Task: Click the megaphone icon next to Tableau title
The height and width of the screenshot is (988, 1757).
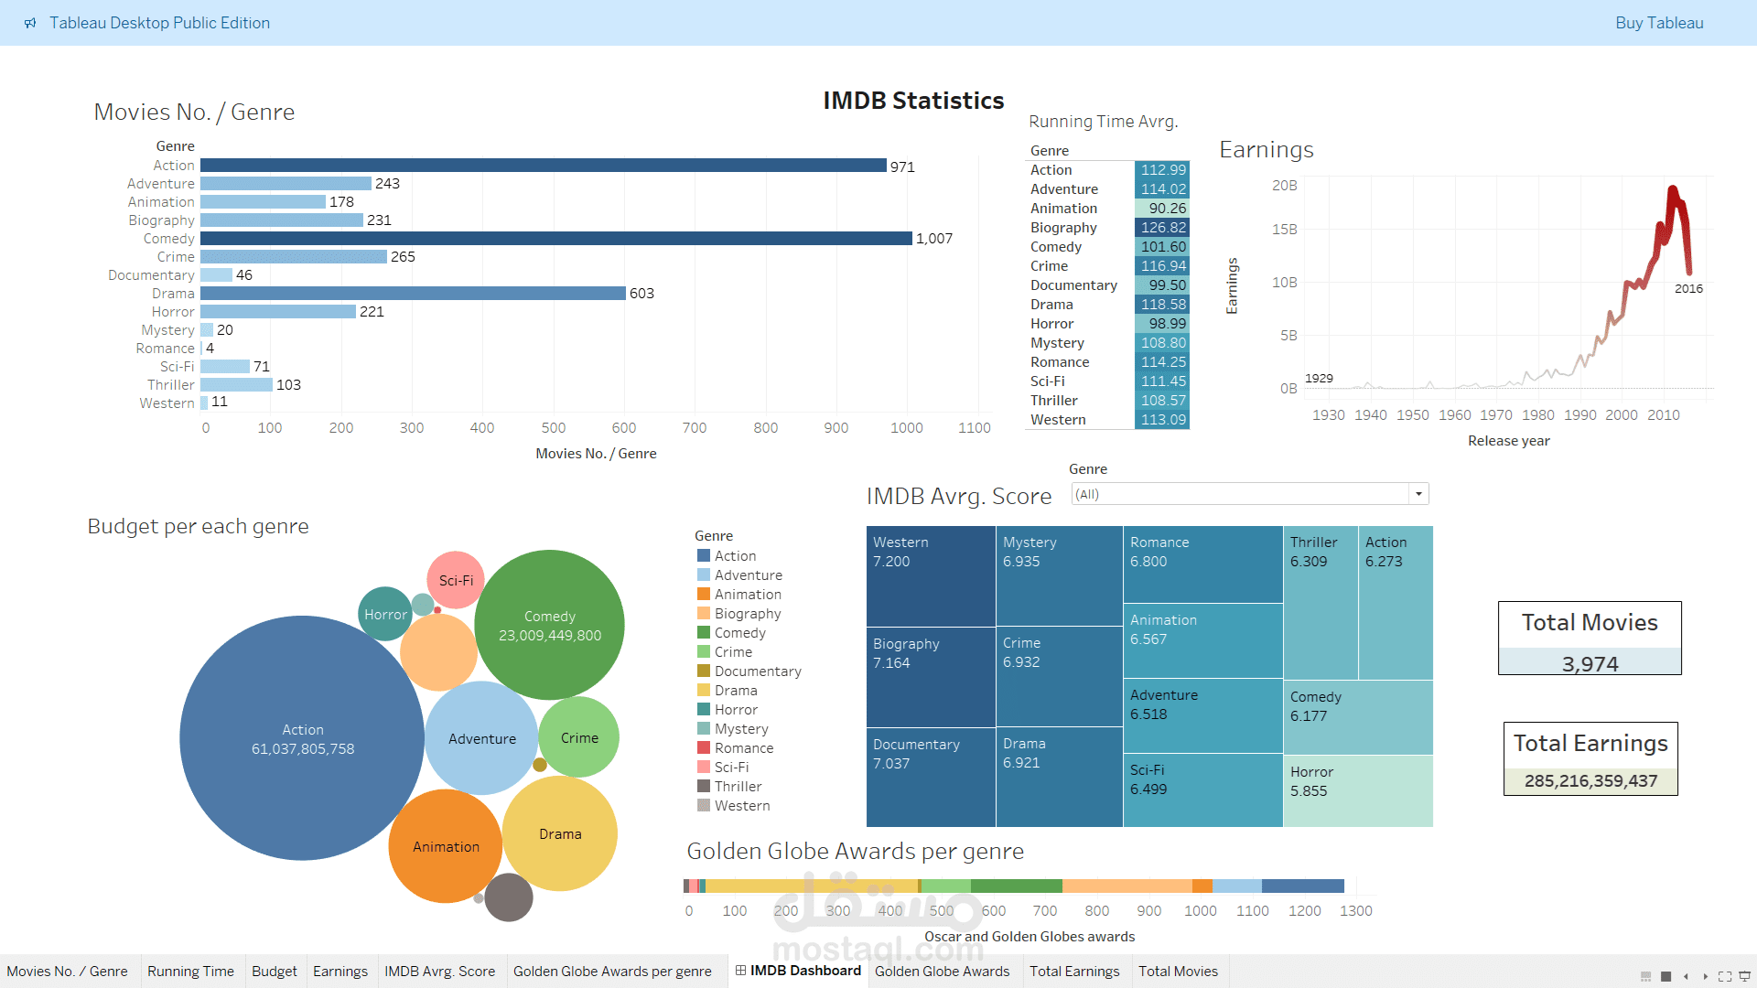Action: (x=31, y=23)
